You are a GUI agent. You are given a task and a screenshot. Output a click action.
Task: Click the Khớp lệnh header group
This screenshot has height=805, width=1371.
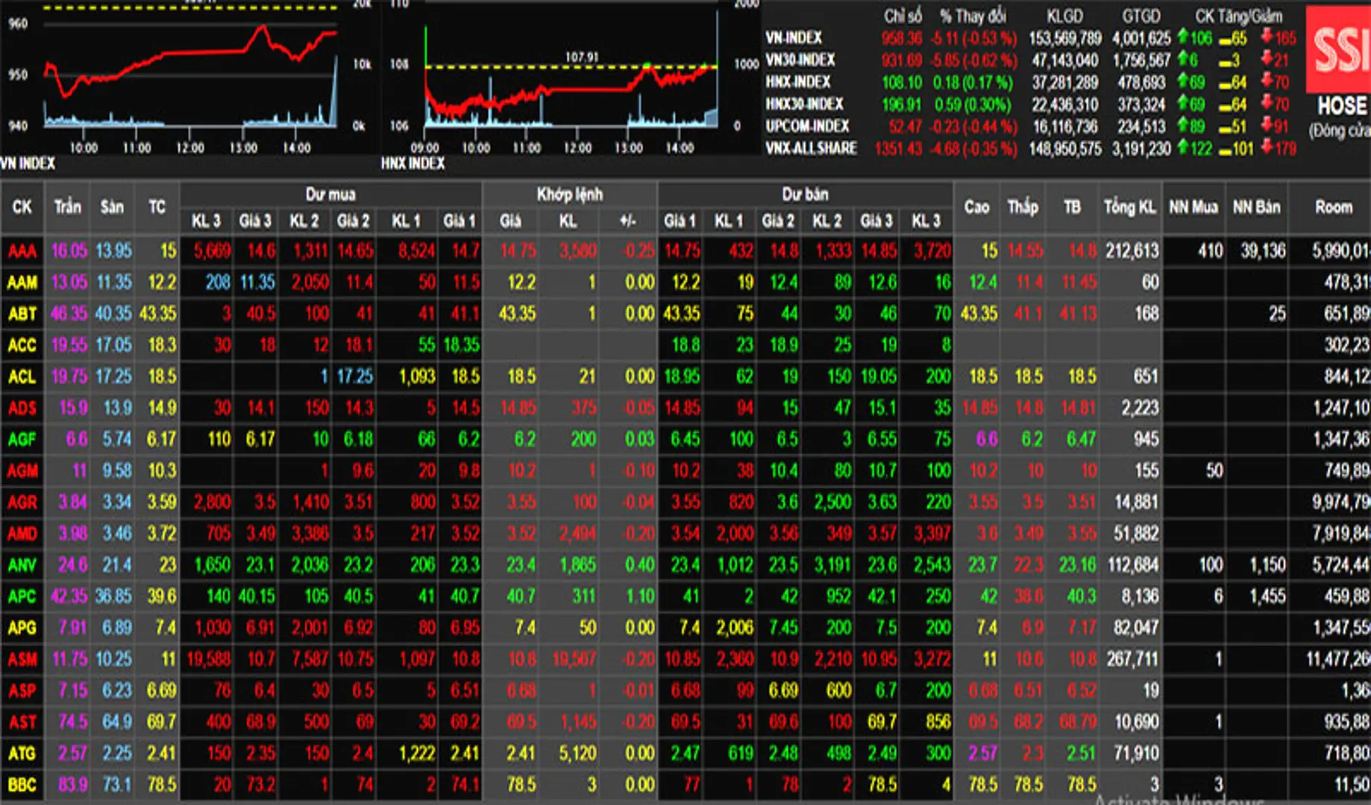[x=570, y=195]
